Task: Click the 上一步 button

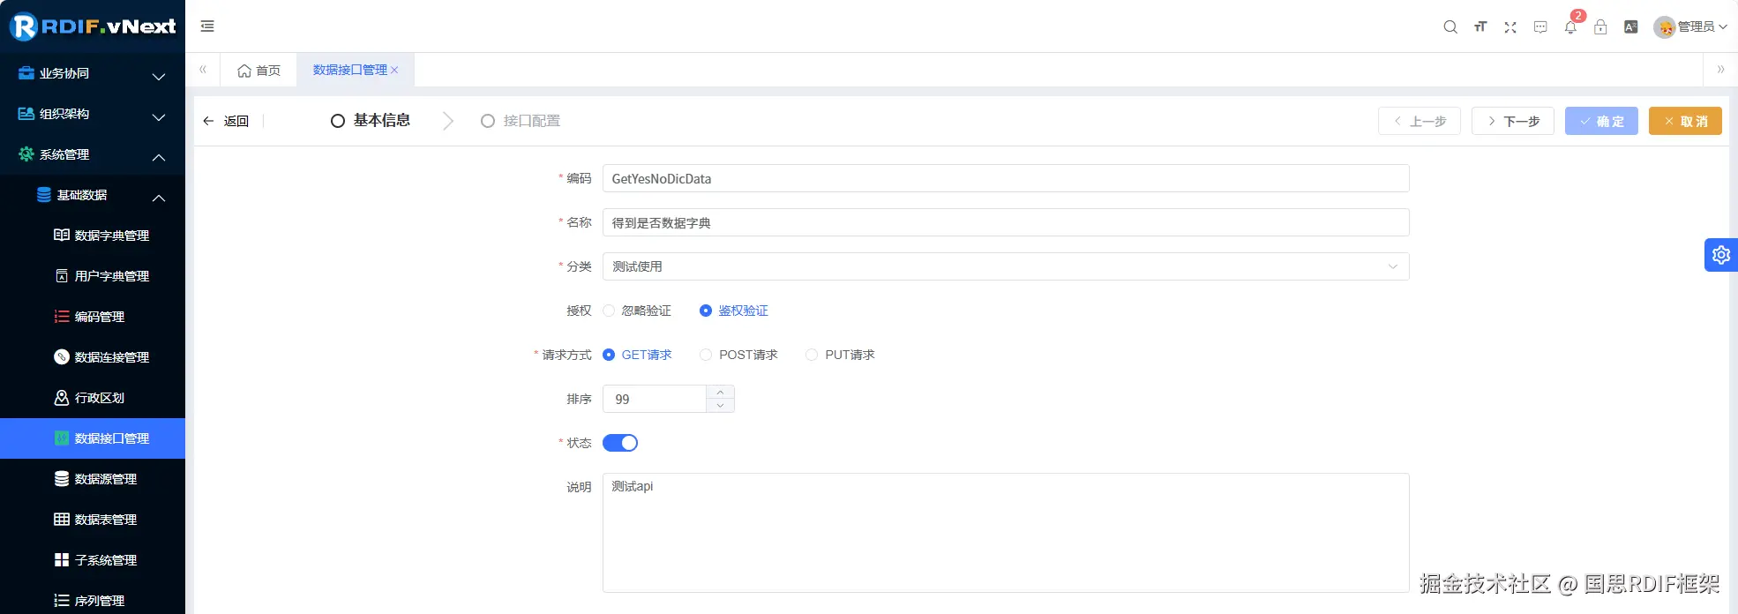Action: [x=1420, y=121]
